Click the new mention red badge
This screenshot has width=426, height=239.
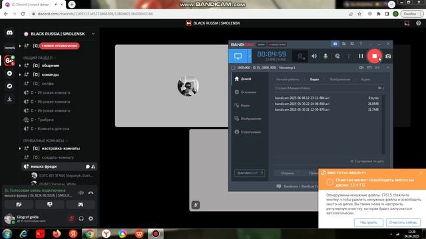tap(60, 46)
